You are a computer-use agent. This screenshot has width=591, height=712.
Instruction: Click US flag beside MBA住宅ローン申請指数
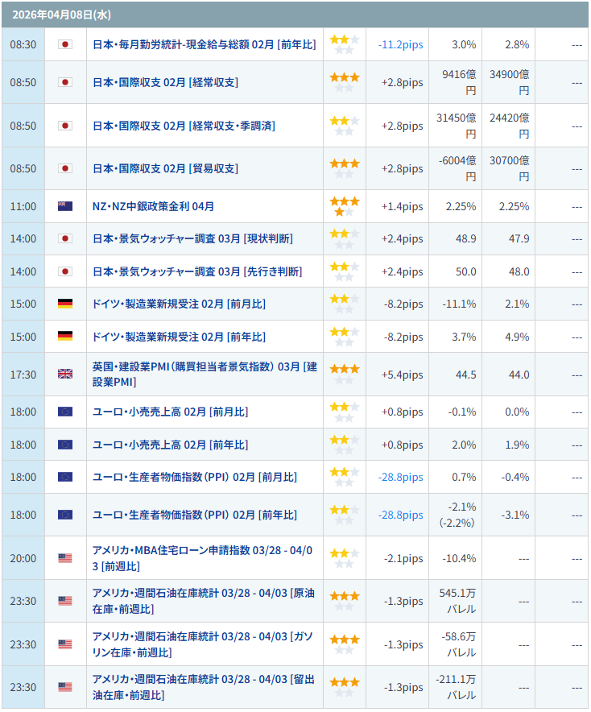tap(65, 558)
